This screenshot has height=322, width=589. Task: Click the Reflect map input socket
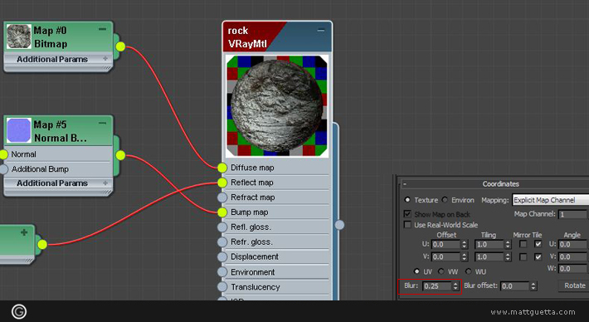pyautogui.click(x=222, y=183)
